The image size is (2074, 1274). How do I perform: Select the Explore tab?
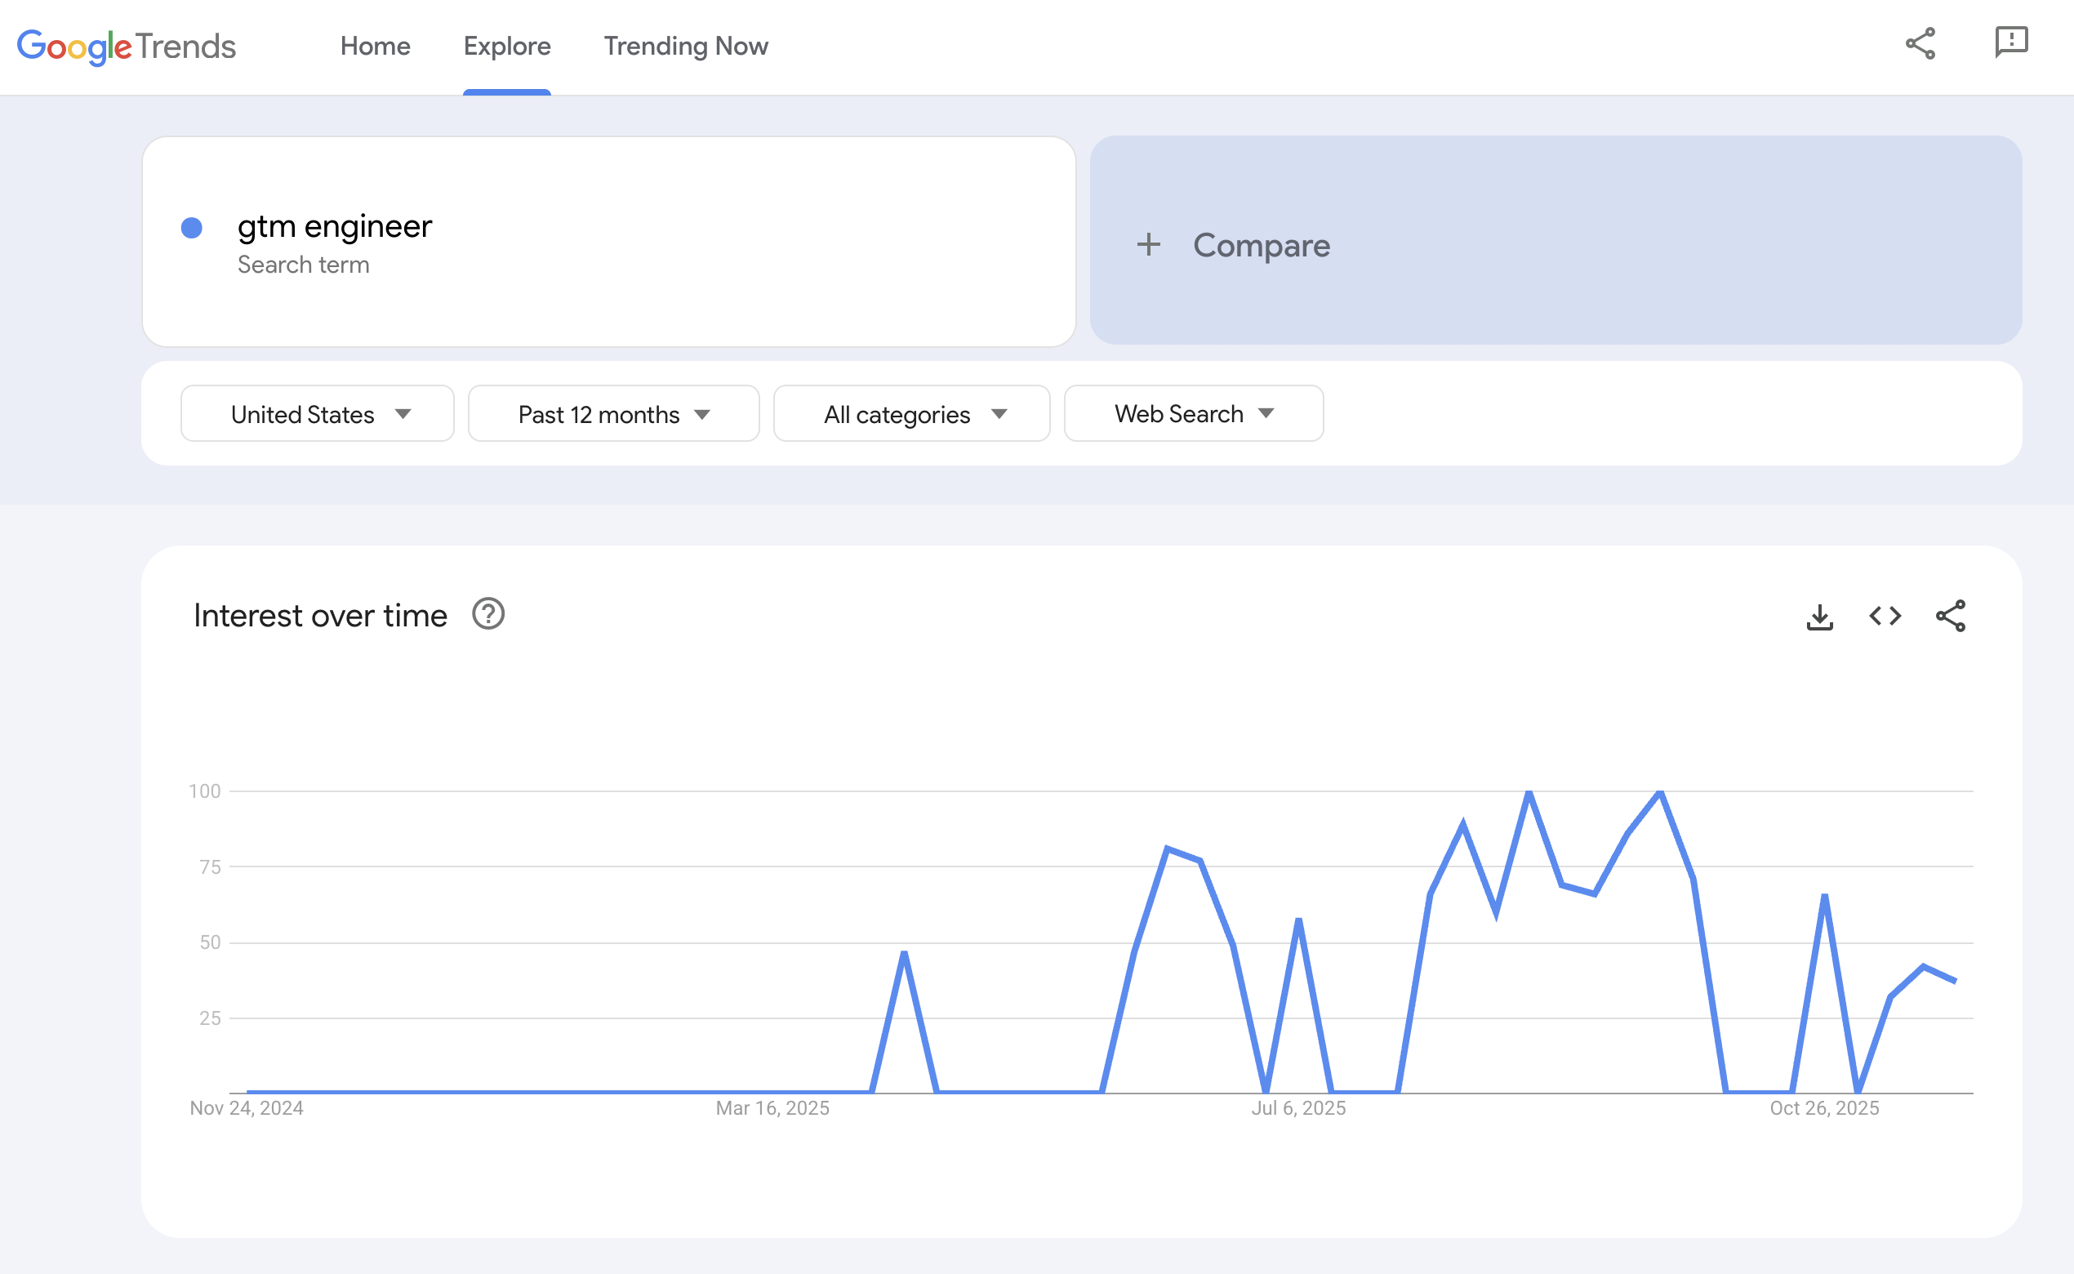click(506, 47)
